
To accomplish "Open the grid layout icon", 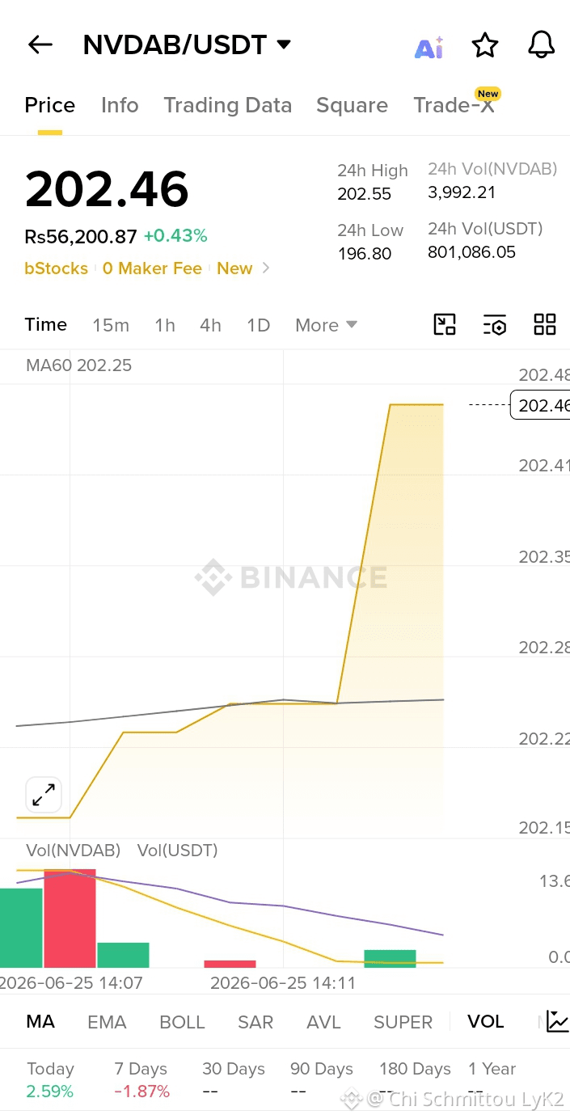I will [545, 325].
